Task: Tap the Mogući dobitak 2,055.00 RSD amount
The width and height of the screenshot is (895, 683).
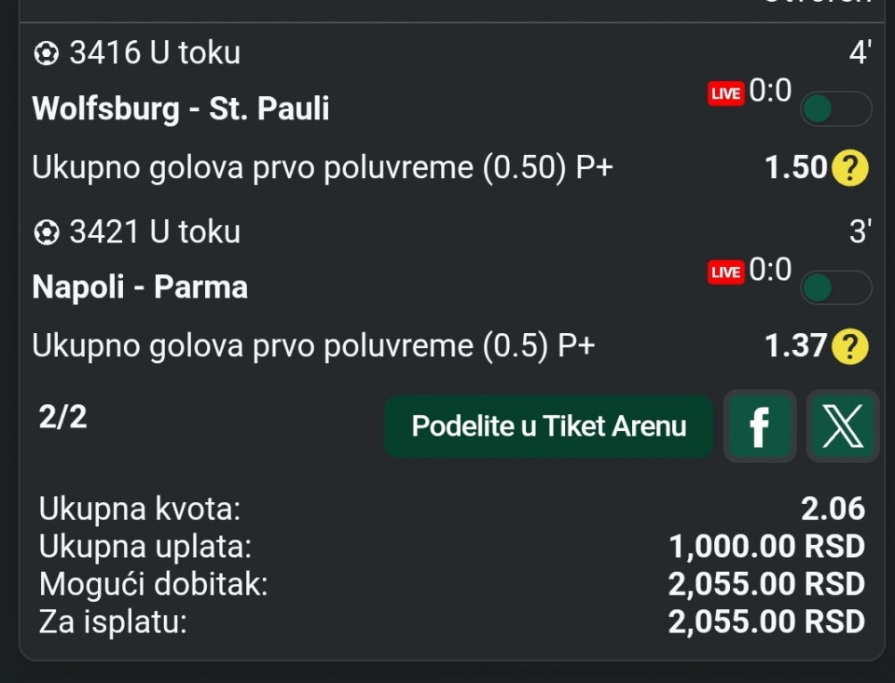Action: point(766,585)
